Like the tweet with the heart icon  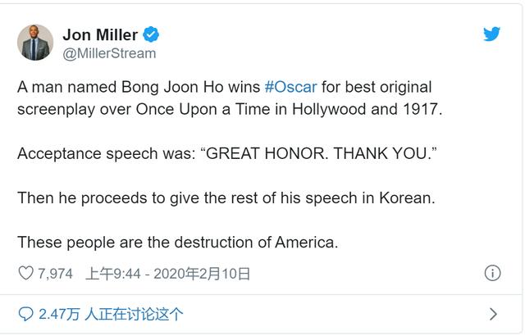pos(25,274)
